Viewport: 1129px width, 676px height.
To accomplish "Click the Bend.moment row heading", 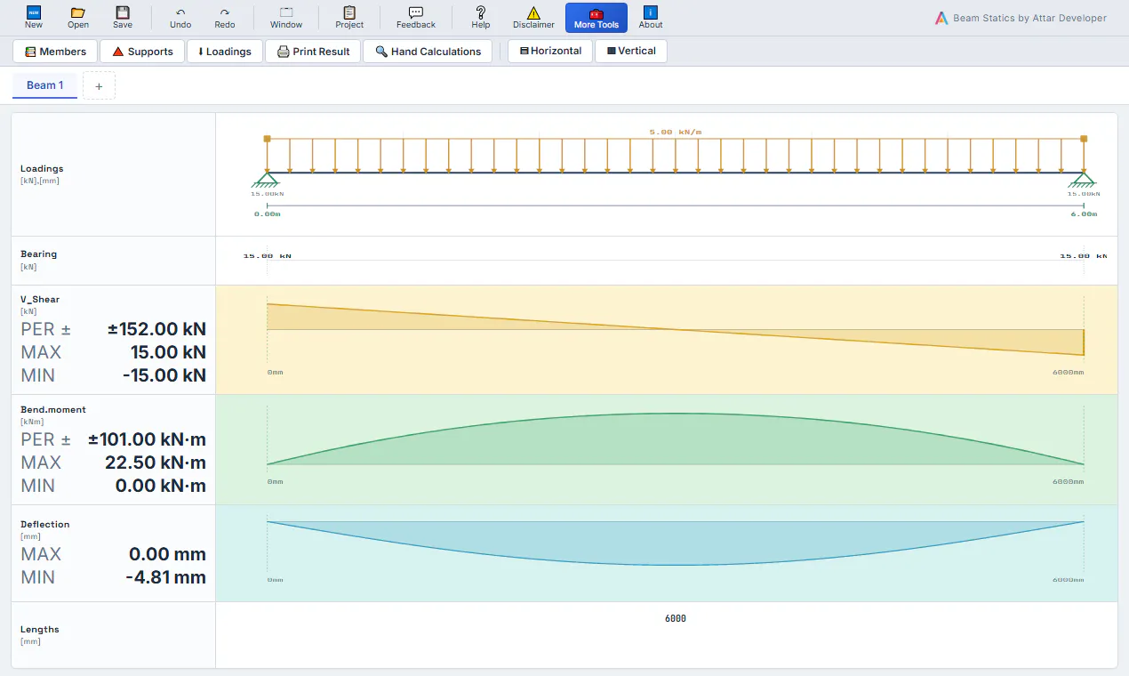I will tap(53, 410).
